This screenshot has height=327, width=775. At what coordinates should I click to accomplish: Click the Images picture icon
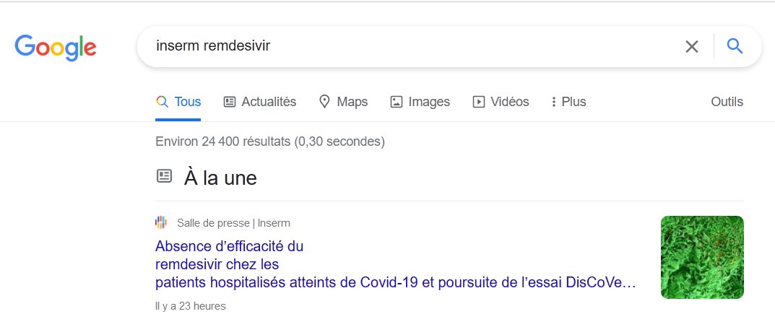[397, 102]
